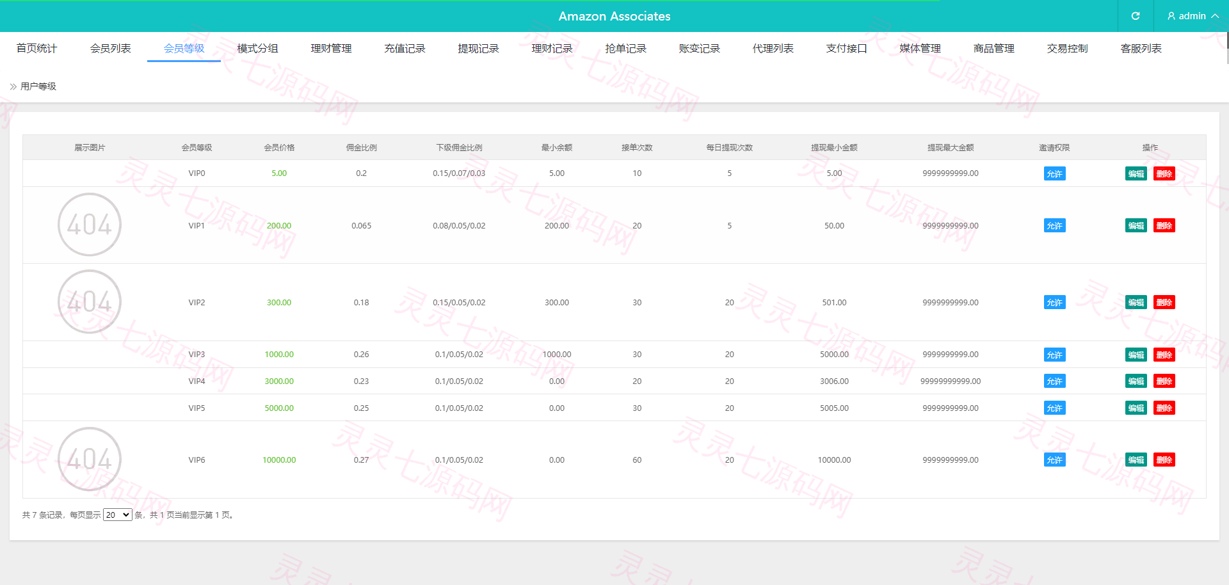Edit the VIP1 level

tap(1136, 225)
